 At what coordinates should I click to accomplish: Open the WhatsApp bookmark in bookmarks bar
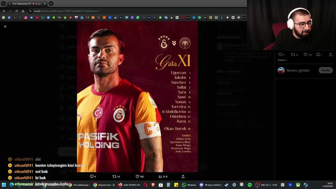[43, 18]
